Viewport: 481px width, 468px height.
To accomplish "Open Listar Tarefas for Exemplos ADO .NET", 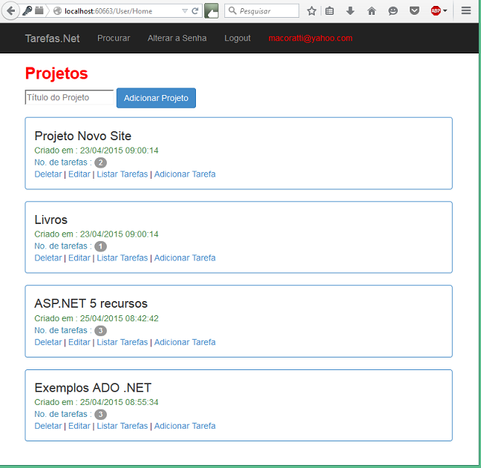I will [122, 426].
